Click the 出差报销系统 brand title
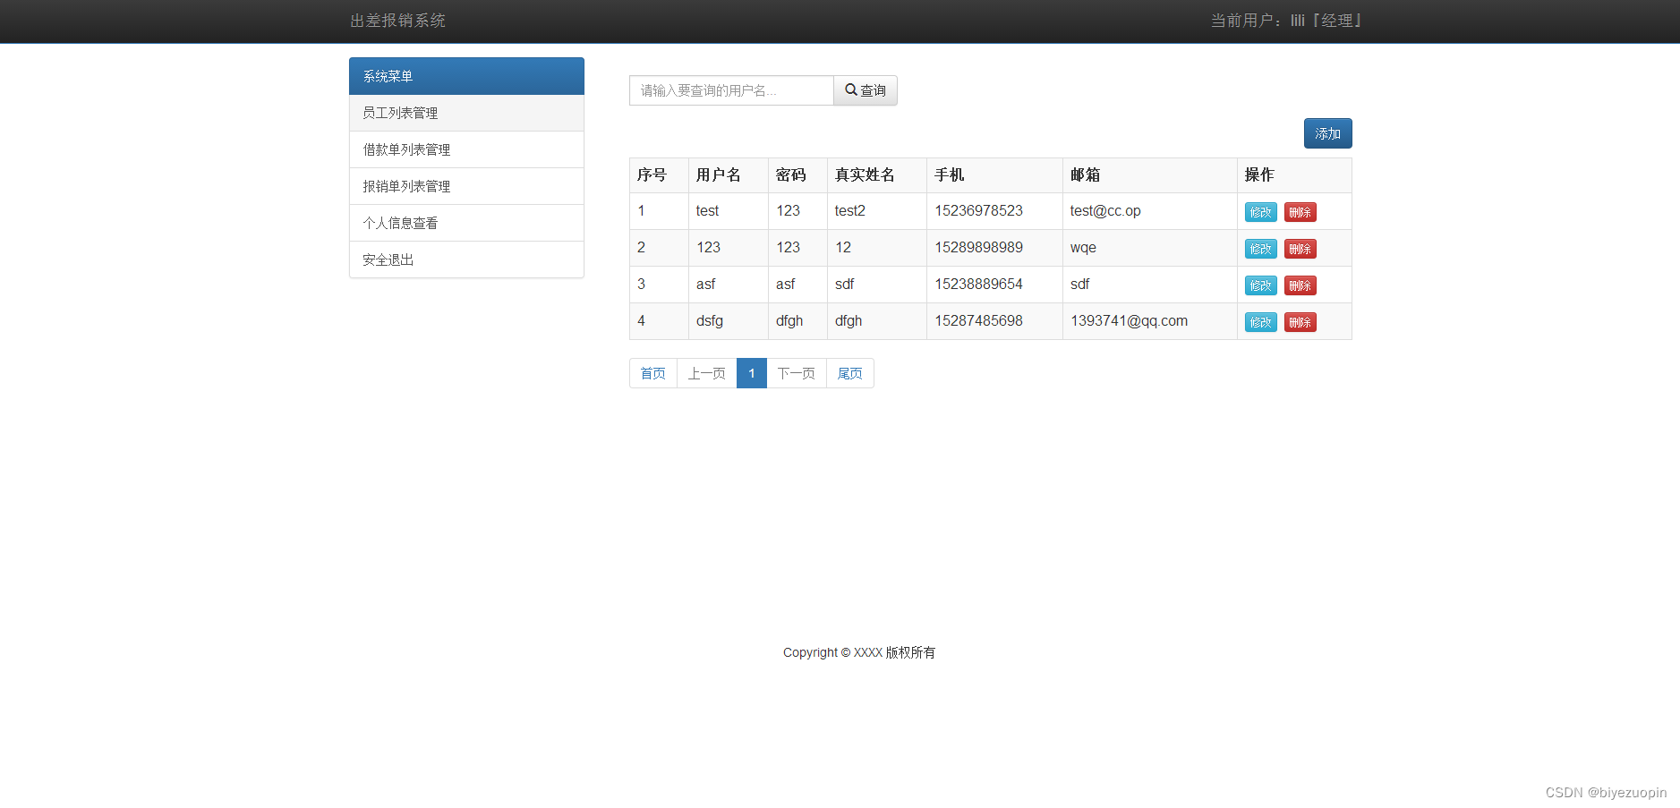This screenshot has height=808, width=1680. pos(397,21)
